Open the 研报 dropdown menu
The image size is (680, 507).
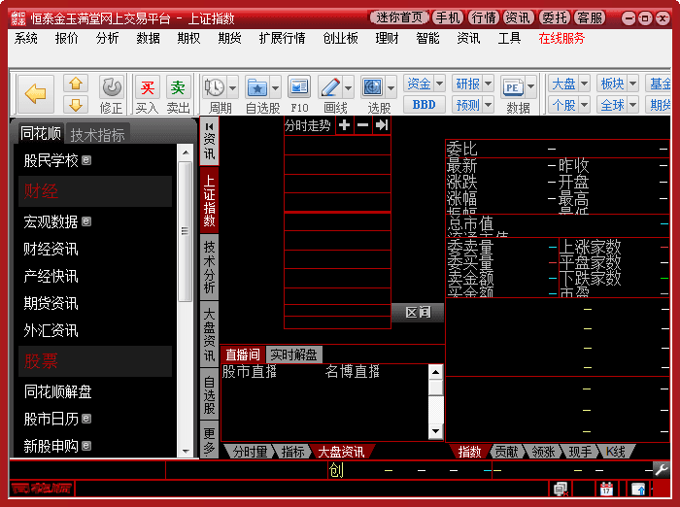474,84
